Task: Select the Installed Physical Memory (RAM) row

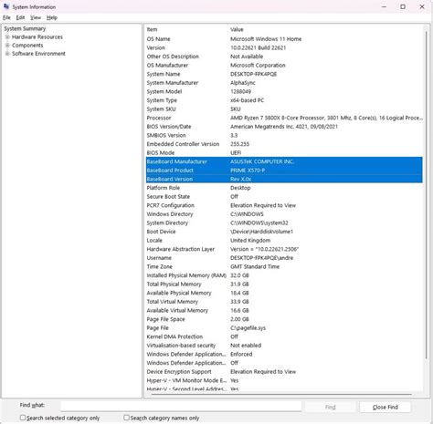Action: (x=284, y=275)
